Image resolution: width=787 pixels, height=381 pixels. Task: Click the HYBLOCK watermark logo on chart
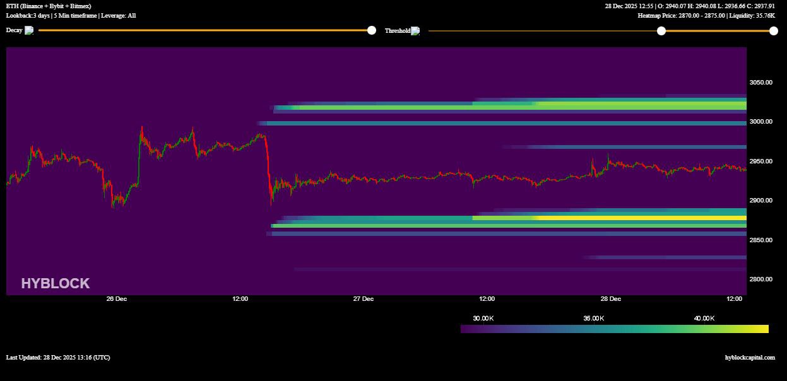pyautogui.click(x=56, y=284)
